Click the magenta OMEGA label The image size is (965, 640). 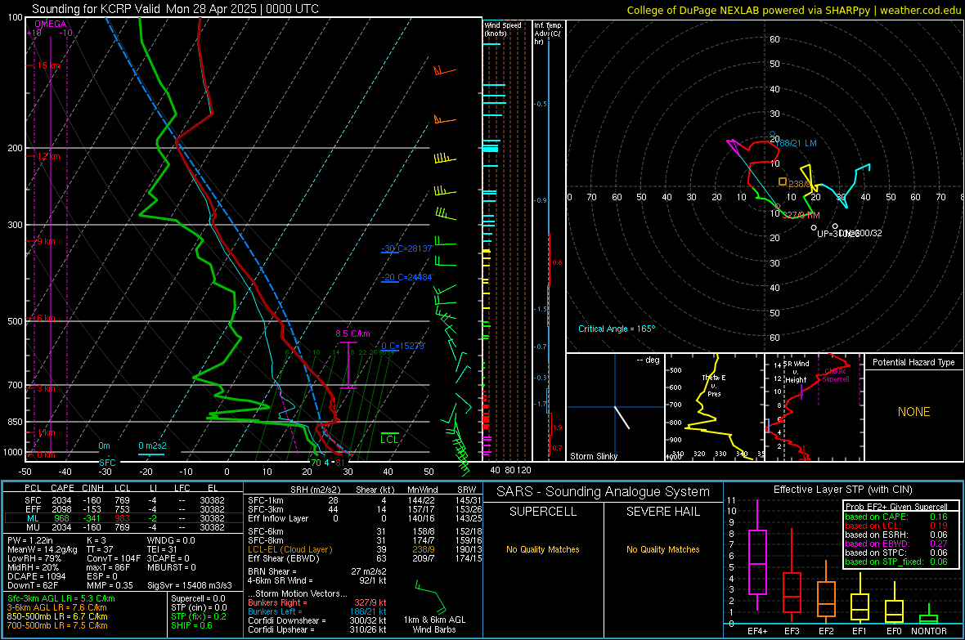51,24
